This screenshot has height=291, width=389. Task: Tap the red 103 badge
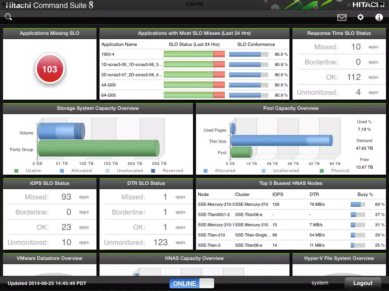point(50,69)
